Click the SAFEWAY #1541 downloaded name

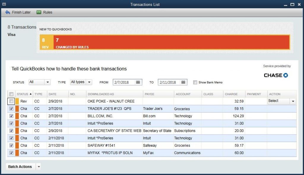tap(101, 146)
